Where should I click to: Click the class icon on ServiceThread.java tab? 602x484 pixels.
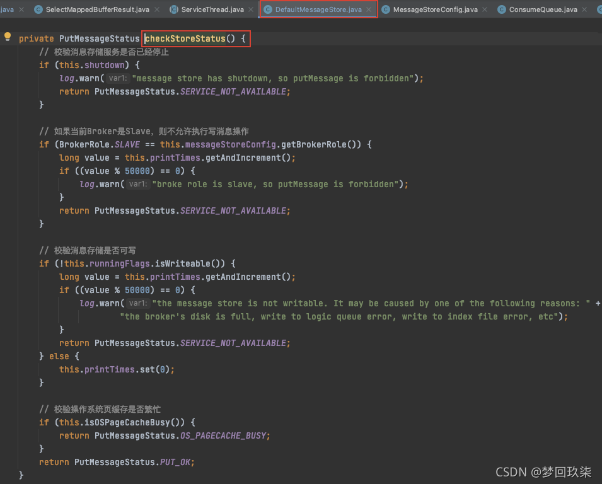pos(174,9)
